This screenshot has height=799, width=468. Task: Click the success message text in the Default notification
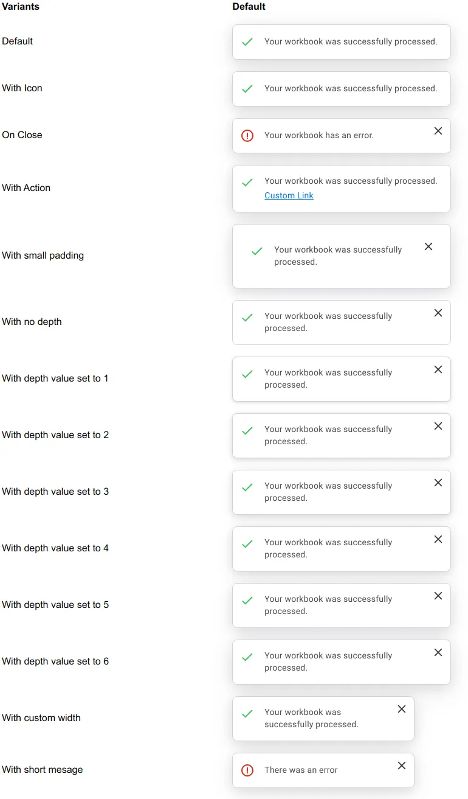(x=351, y=42)
